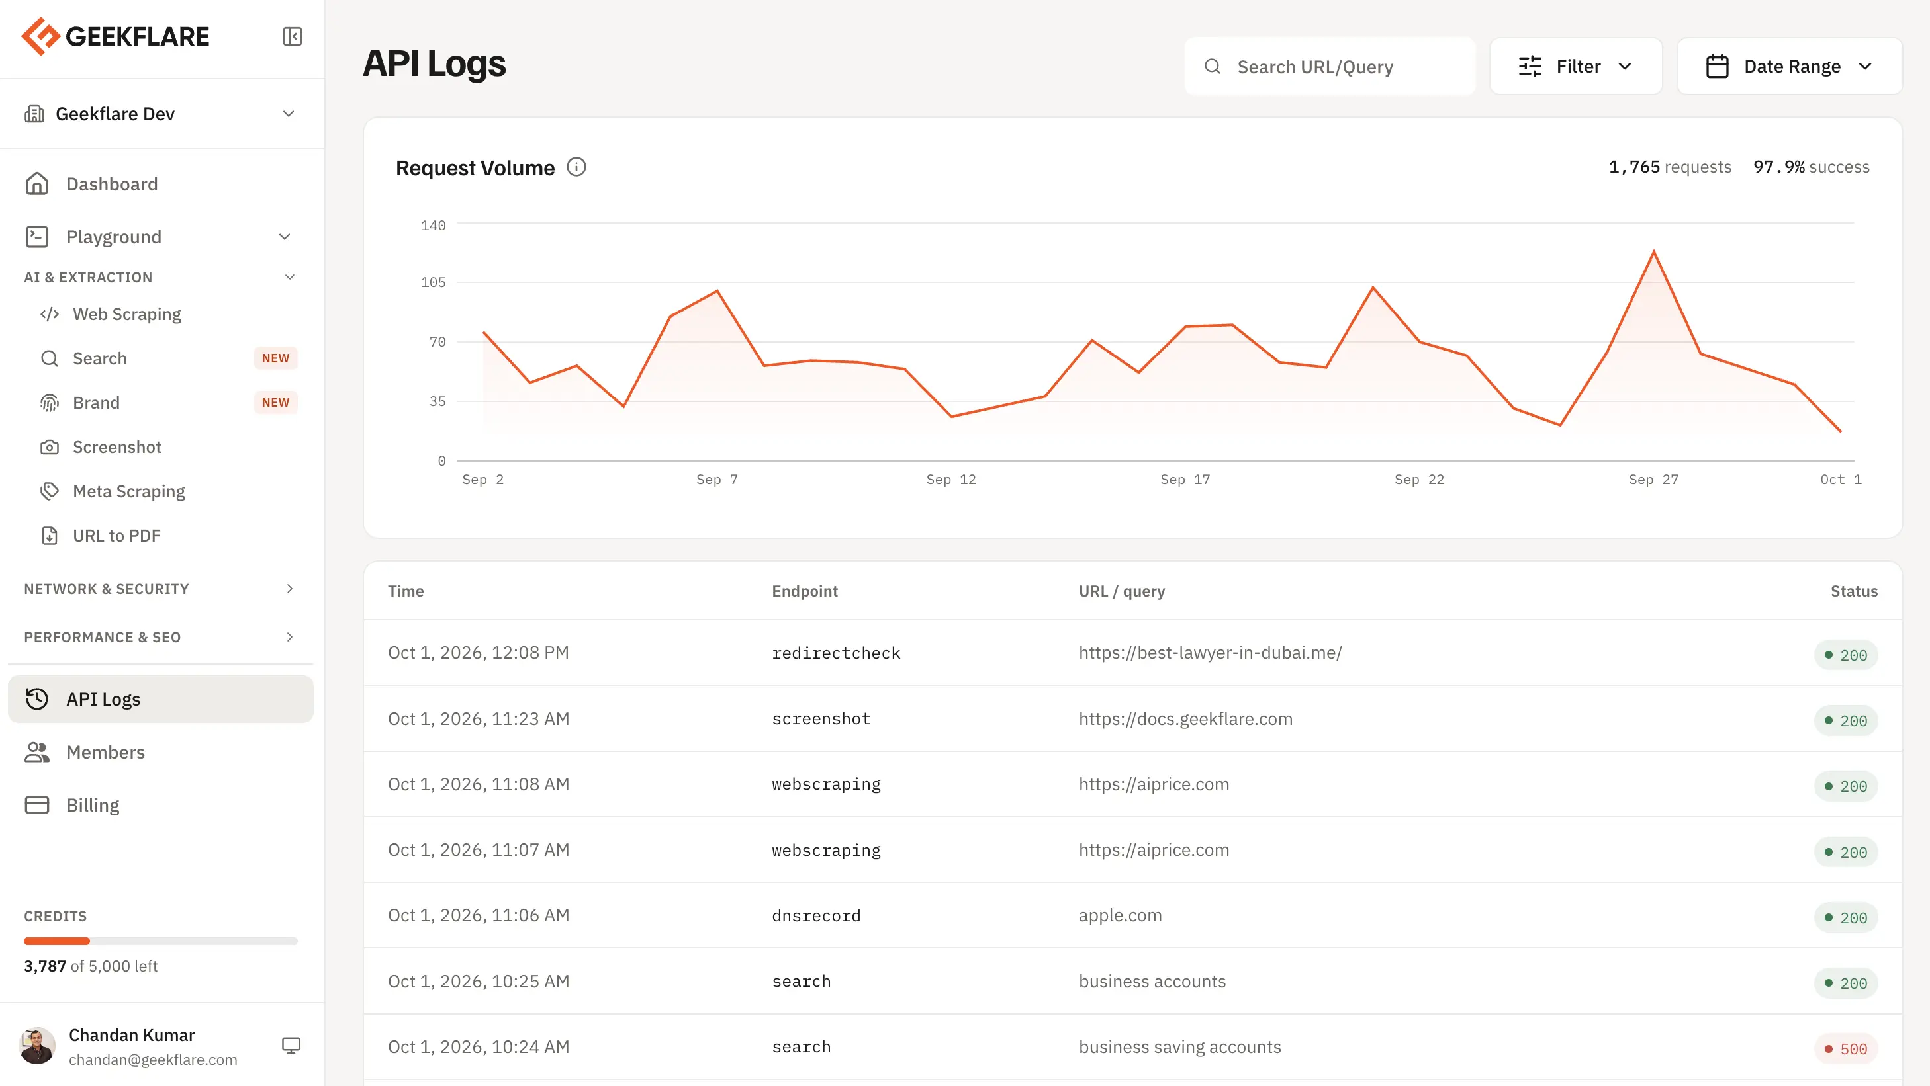
Task: Click the redirectcheck endpoint cell
Action: (836, 653)
